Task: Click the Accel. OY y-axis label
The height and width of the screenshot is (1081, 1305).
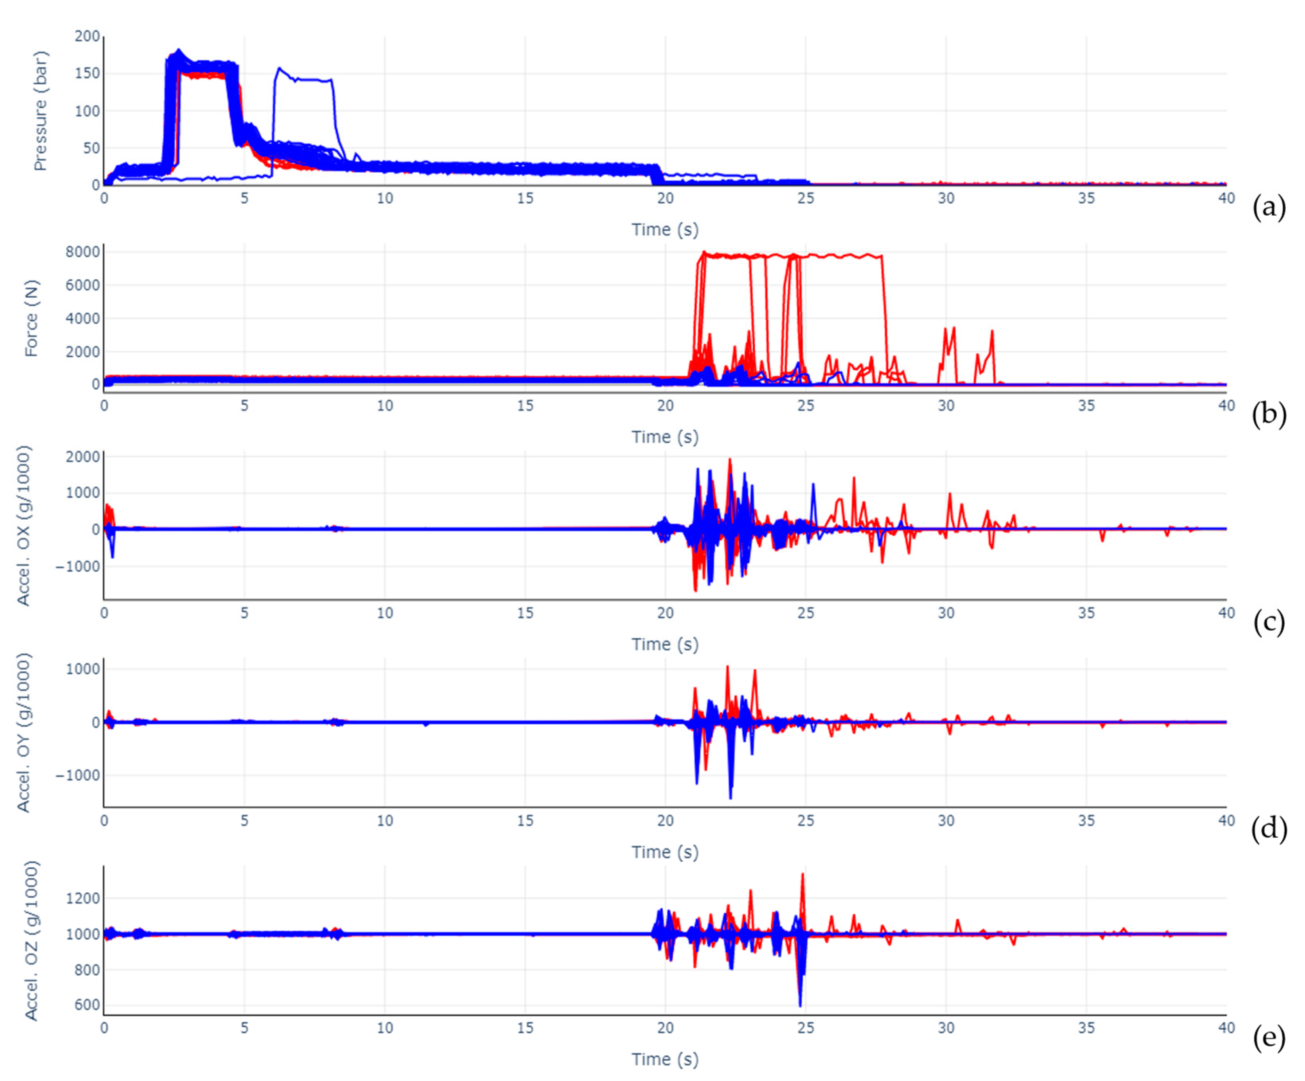Action: pos(23,732)
